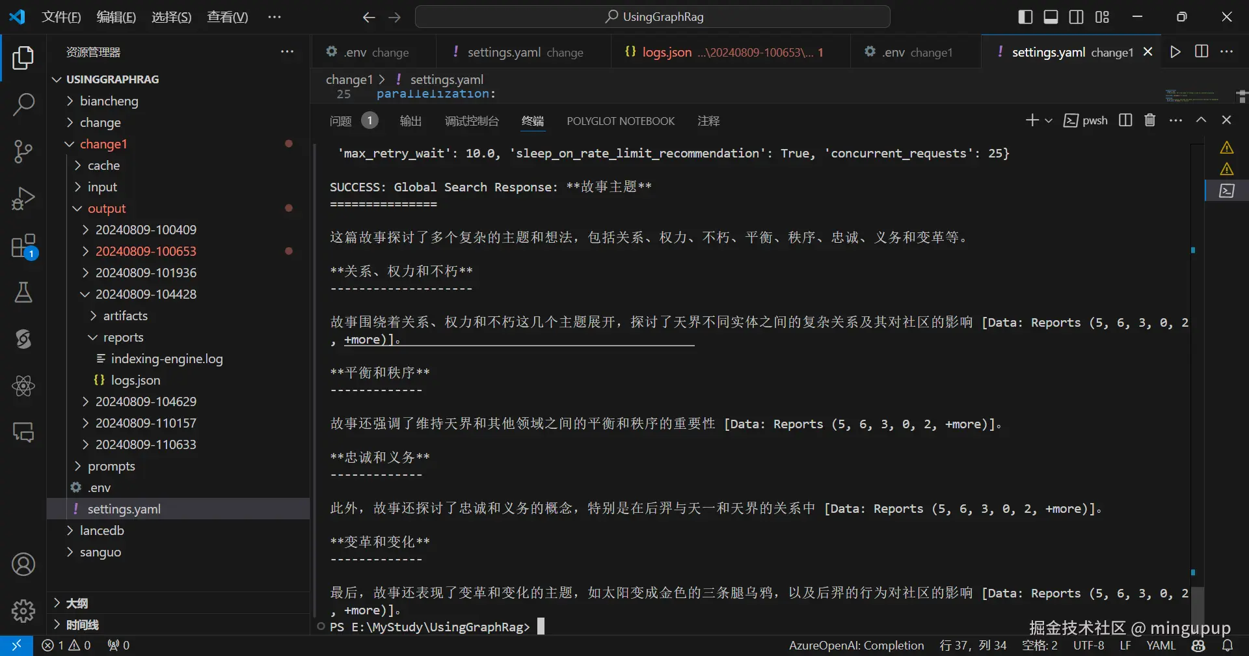Open Source Control view

(x=23, y=152)
